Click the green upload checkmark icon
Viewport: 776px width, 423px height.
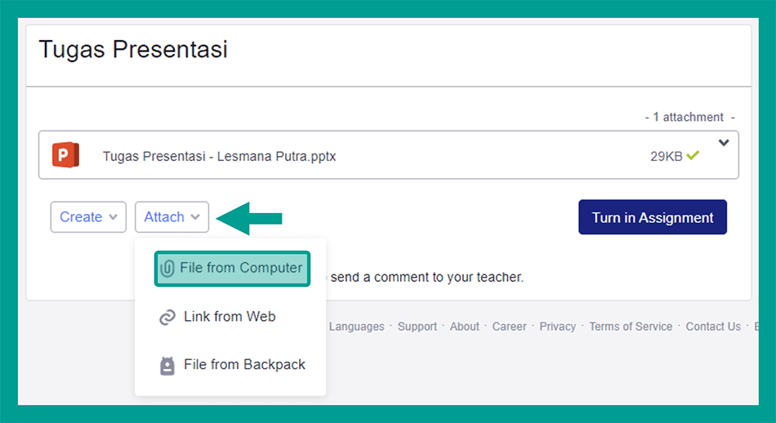point(693,155)
